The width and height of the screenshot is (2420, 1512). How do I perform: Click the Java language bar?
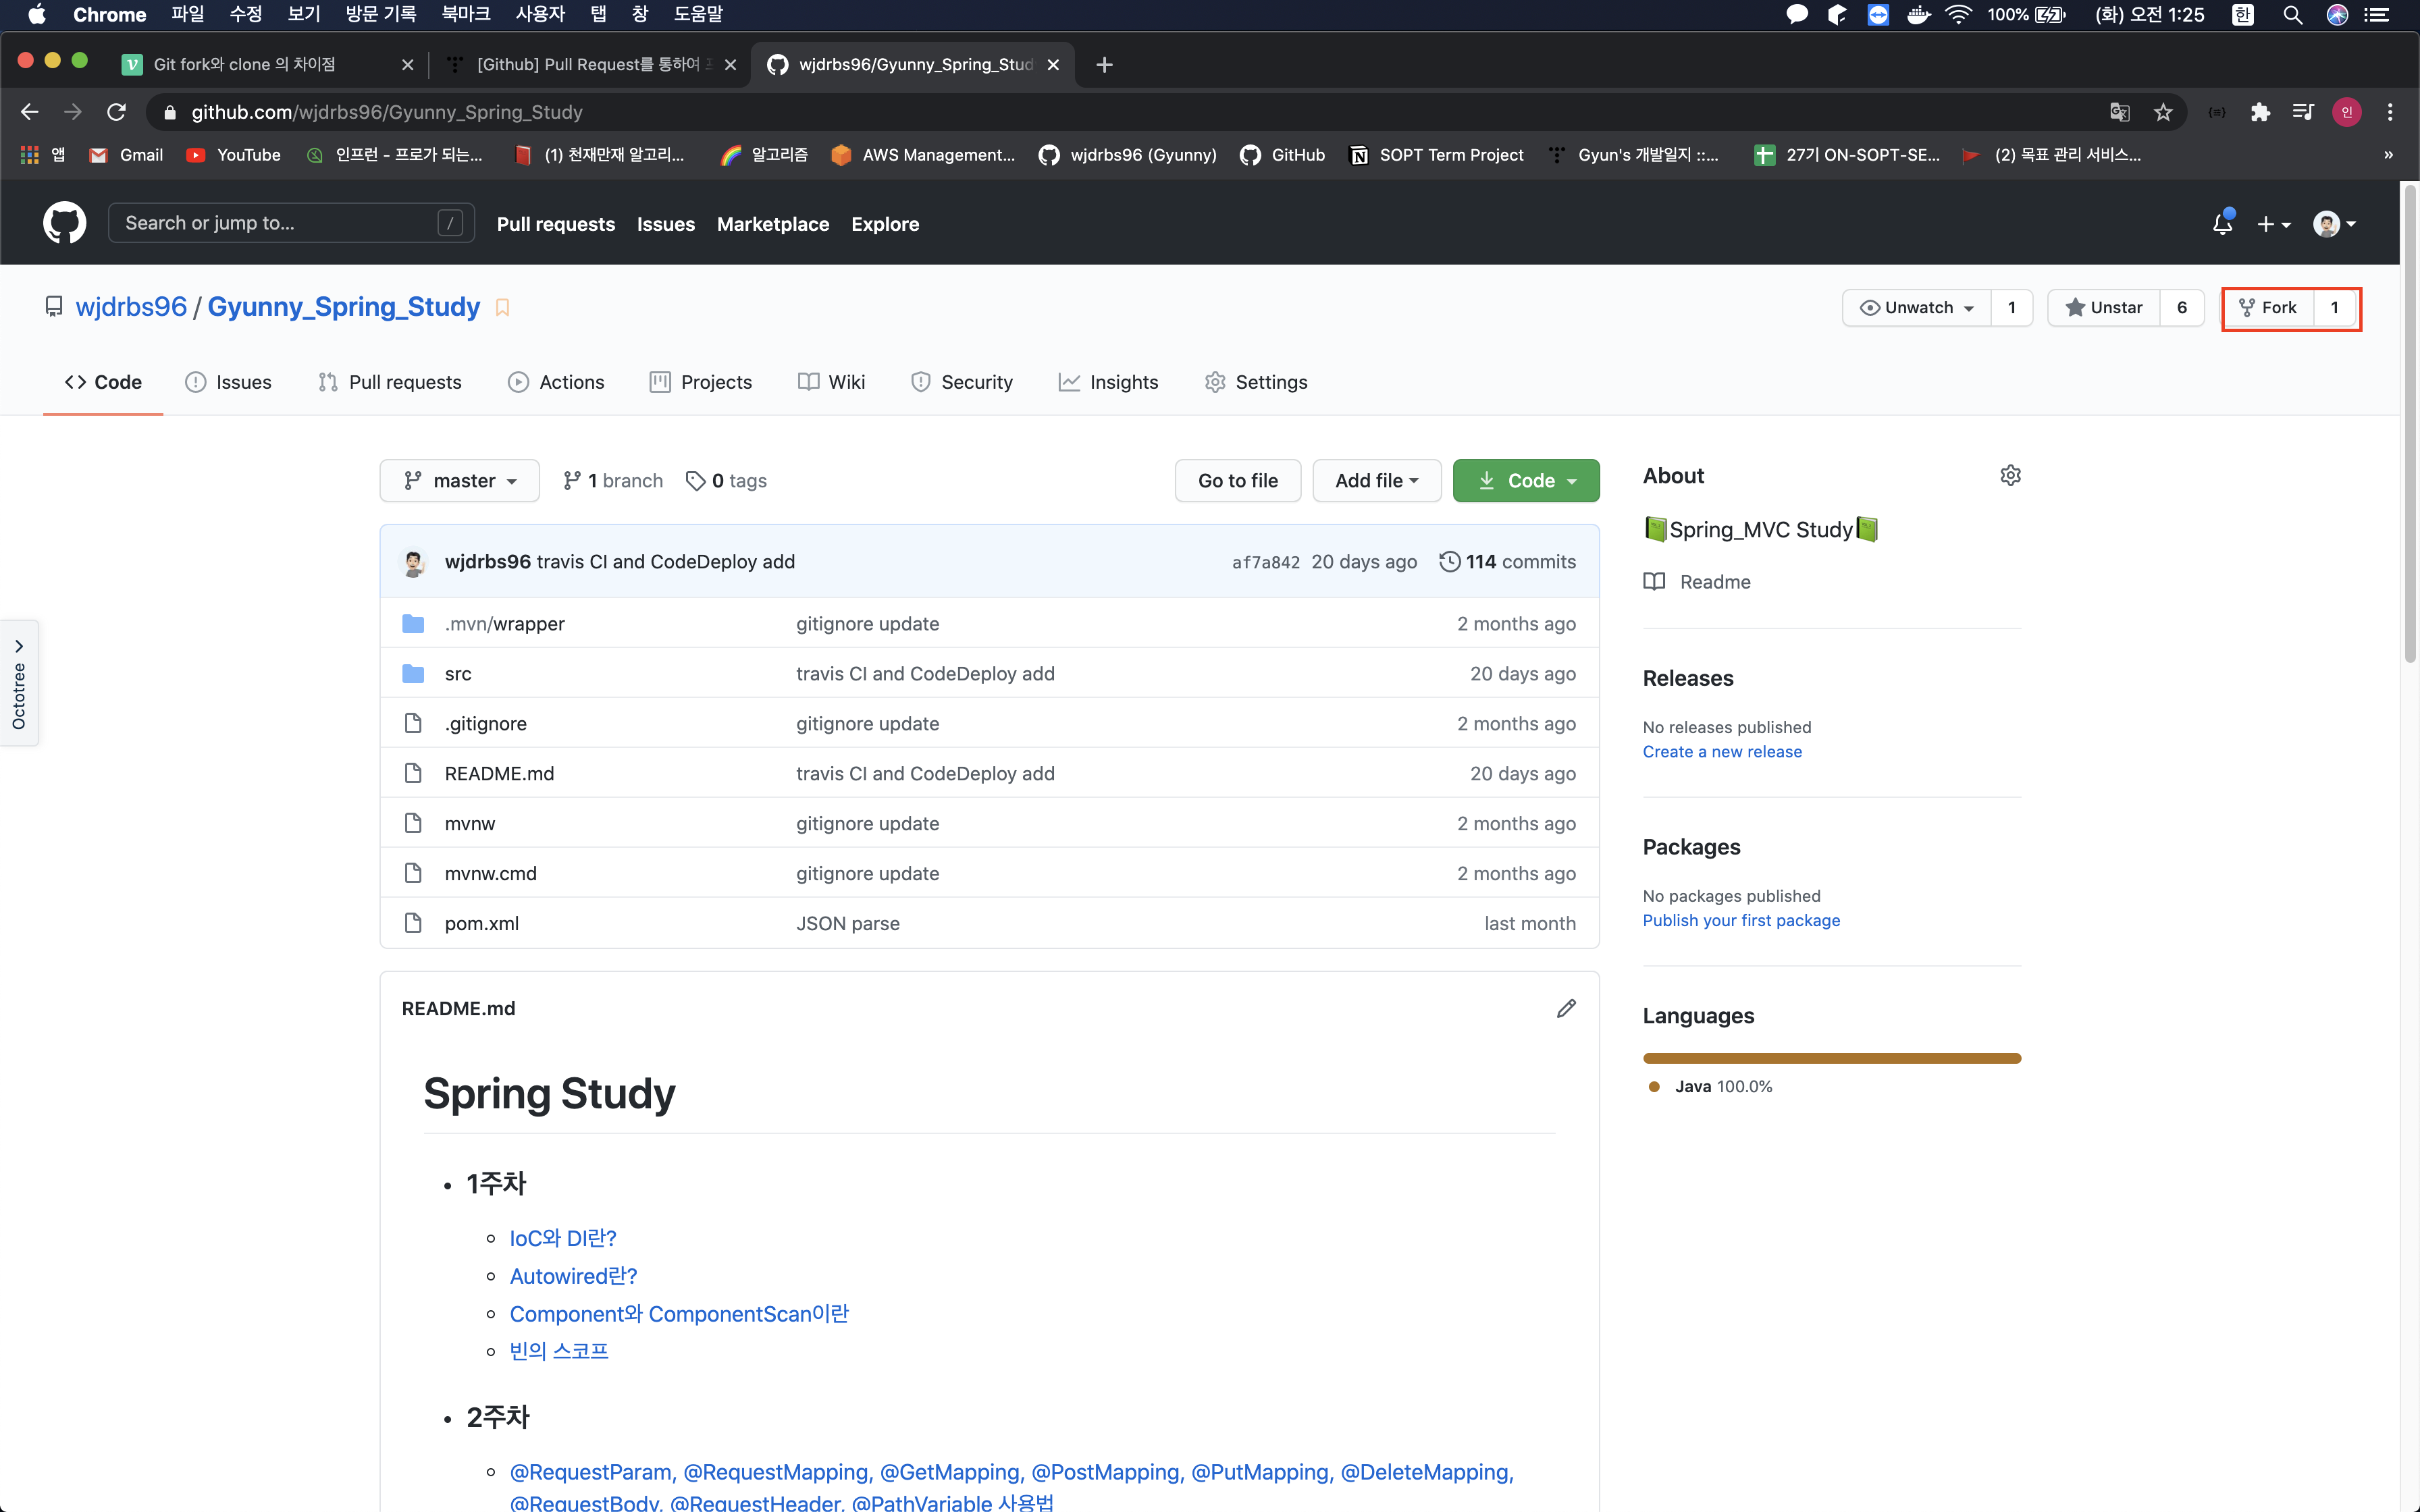click(x=1831, y=1058)
